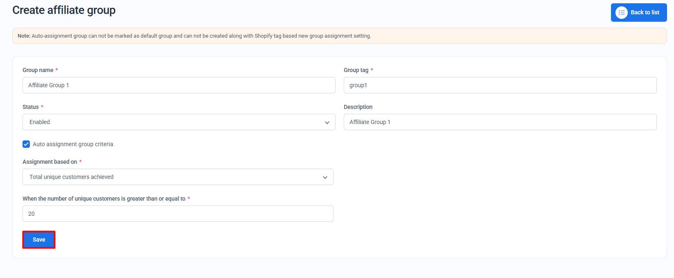
Task: Select the Description text box
Action: tap(500, 122)
